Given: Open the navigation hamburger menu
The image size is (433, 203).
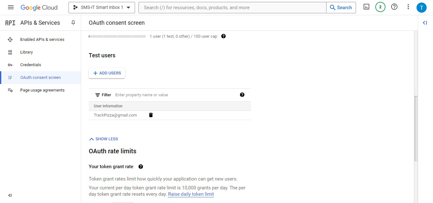Looking at the screenshot, I should pyautogui.click(x=11, y=7).
